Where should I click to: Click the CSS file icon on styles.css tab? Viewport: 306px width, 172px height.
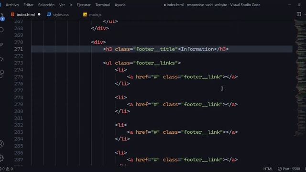(x=49, y=14)
